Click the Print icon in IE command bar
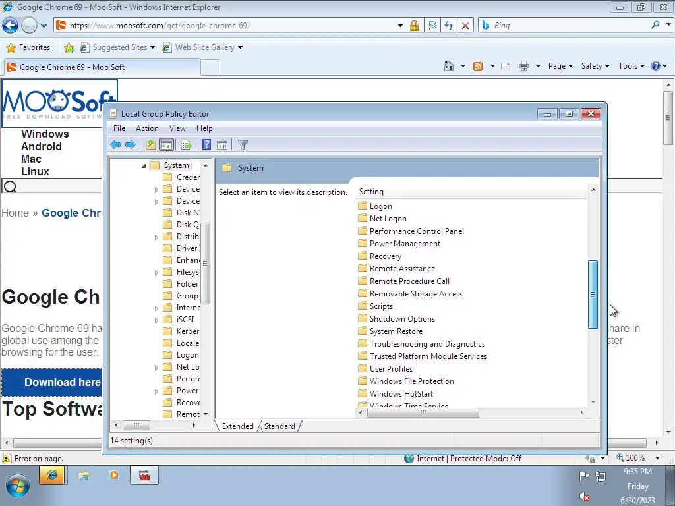Screen dimensions: 675x506 coord(524,66)
